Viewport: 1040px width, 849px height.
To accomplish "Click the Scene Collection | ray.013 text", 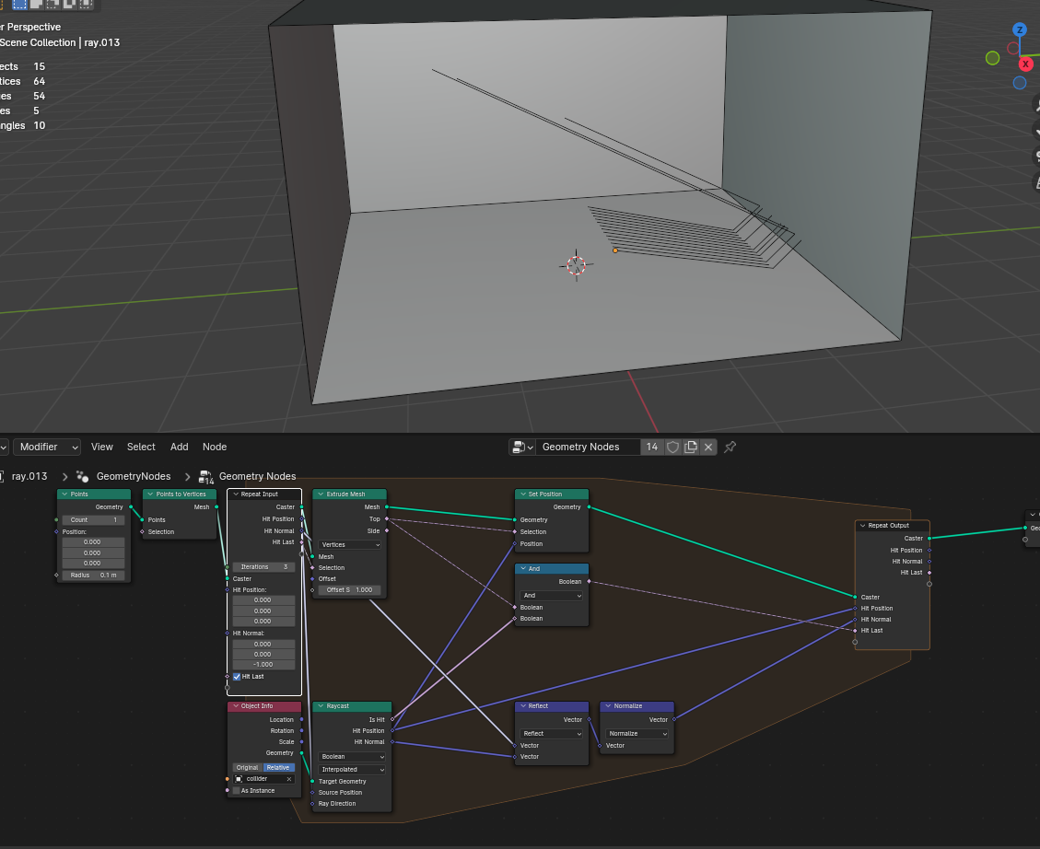I will pyautogui.click(x=59, y=42).
